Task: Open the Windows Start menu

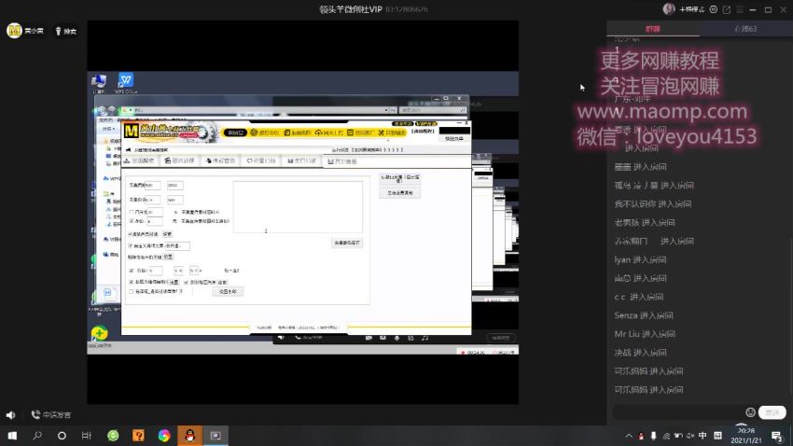Action: 12,436
